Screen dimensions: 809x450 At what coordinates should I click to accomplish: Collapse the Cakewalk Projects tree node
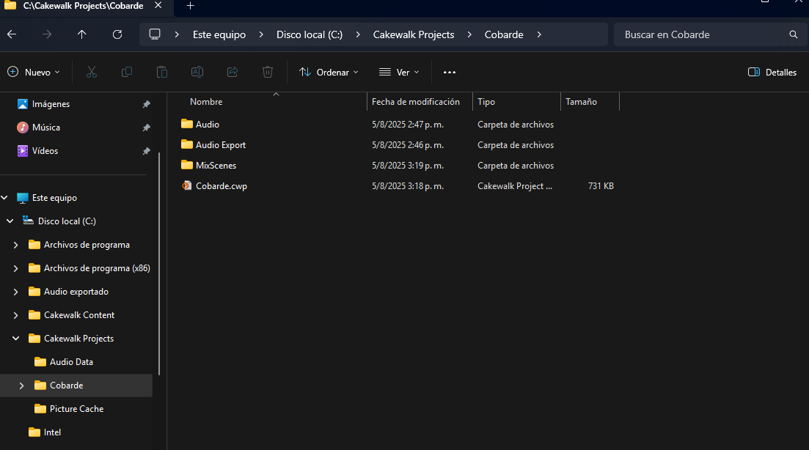pos(15,339)
